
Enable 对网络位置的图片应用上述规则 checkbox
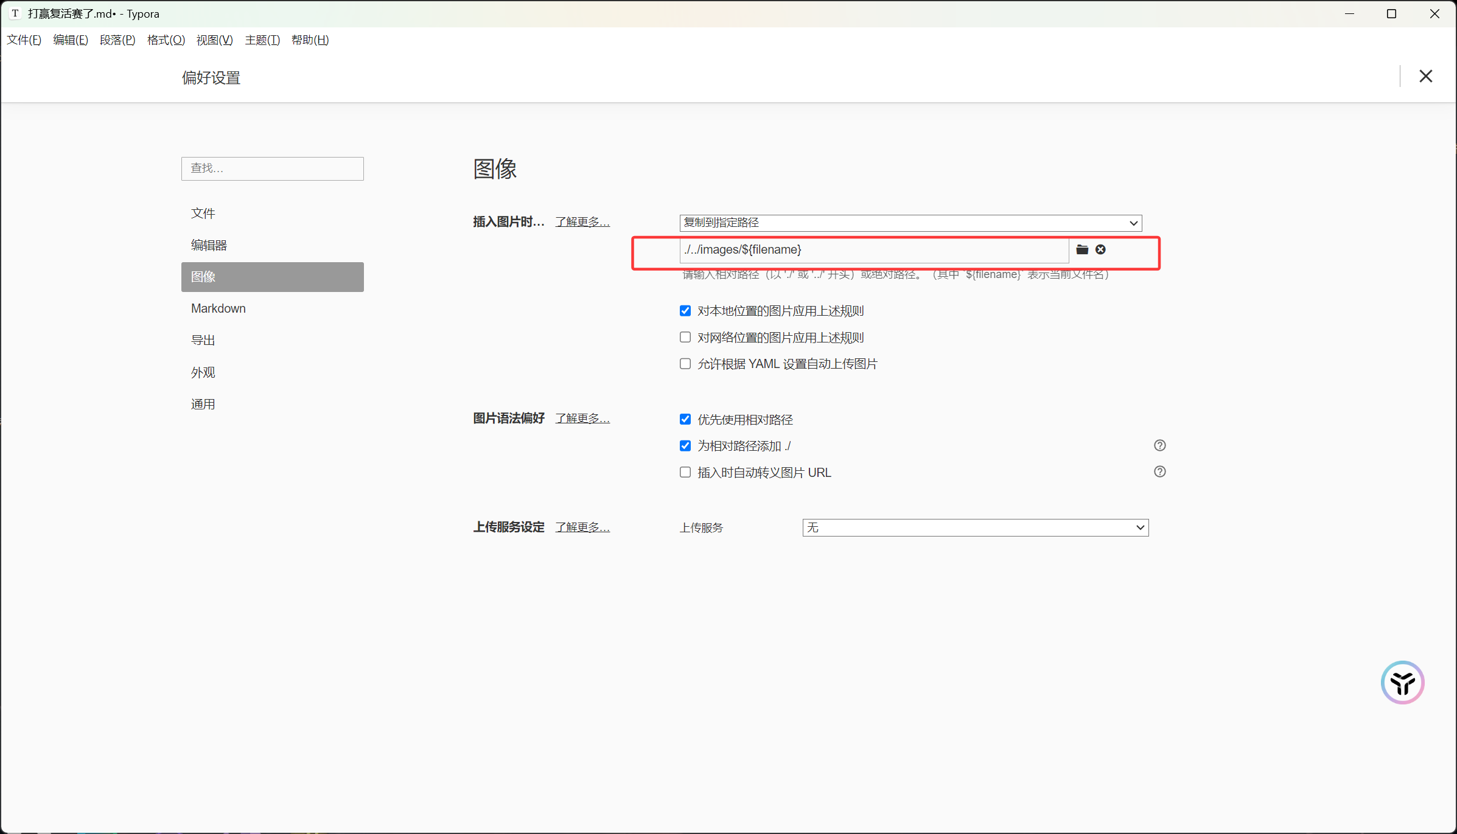click(685, 337)
